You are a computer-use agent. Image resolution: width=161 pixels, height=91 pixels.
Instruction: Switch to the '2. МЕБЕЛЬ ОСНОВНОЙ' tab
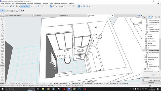(18, 16)
